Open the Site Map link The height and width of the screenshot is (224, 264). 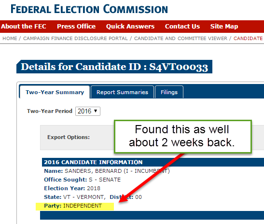(224, 27)
